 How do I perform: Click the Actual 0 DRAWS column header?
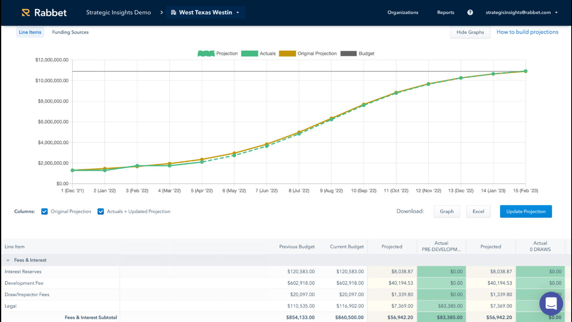pyautogui.click(x=540, y=246)
